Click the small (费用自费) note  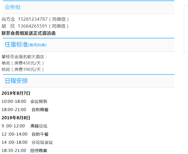point(37,45)
